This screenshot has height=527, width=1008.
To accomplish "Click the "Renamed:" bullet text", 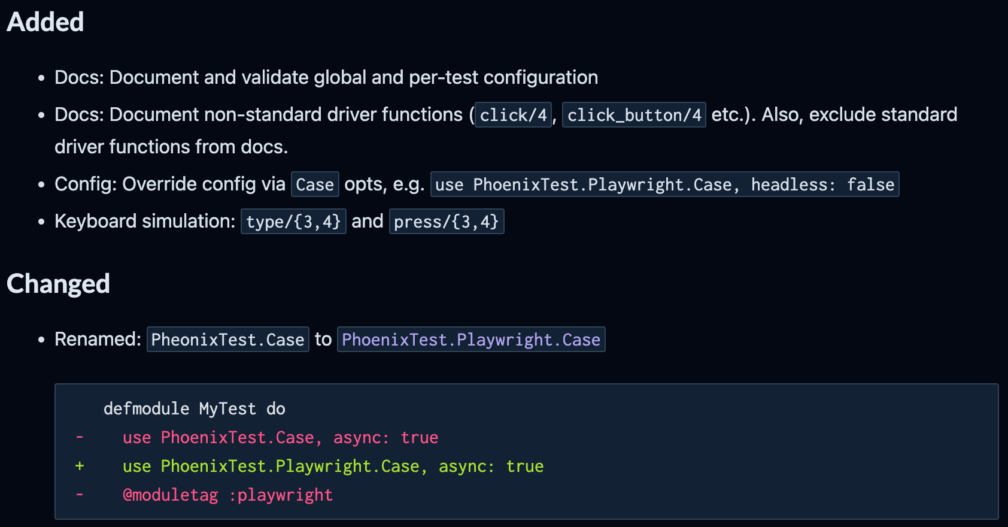I will pos(98,340).
